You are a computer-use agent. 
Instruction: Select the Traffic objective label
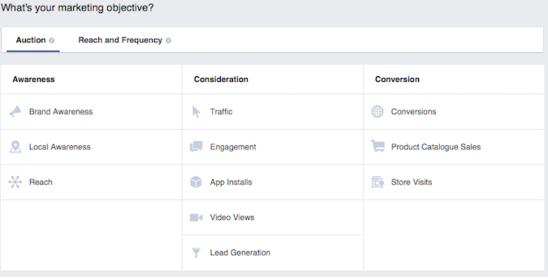point(221,112)
